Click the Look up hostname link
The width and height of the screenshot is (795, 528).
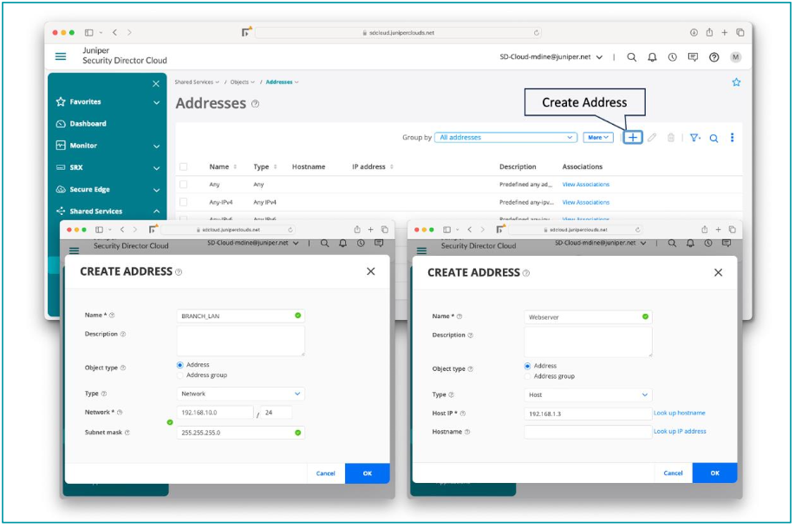tap(679, 413)
